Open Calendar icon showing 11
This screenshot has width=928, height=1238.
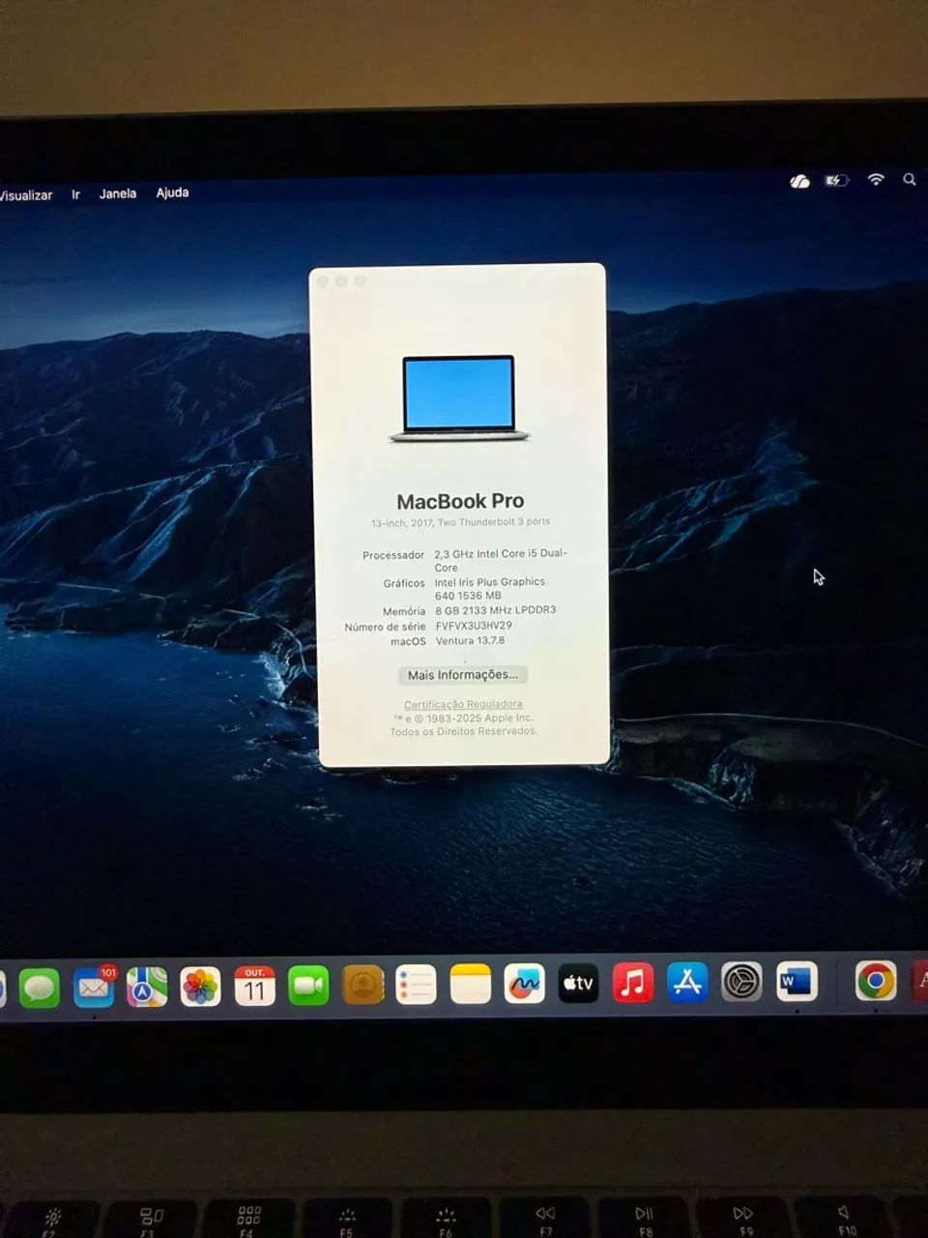[x=255, y=986]
